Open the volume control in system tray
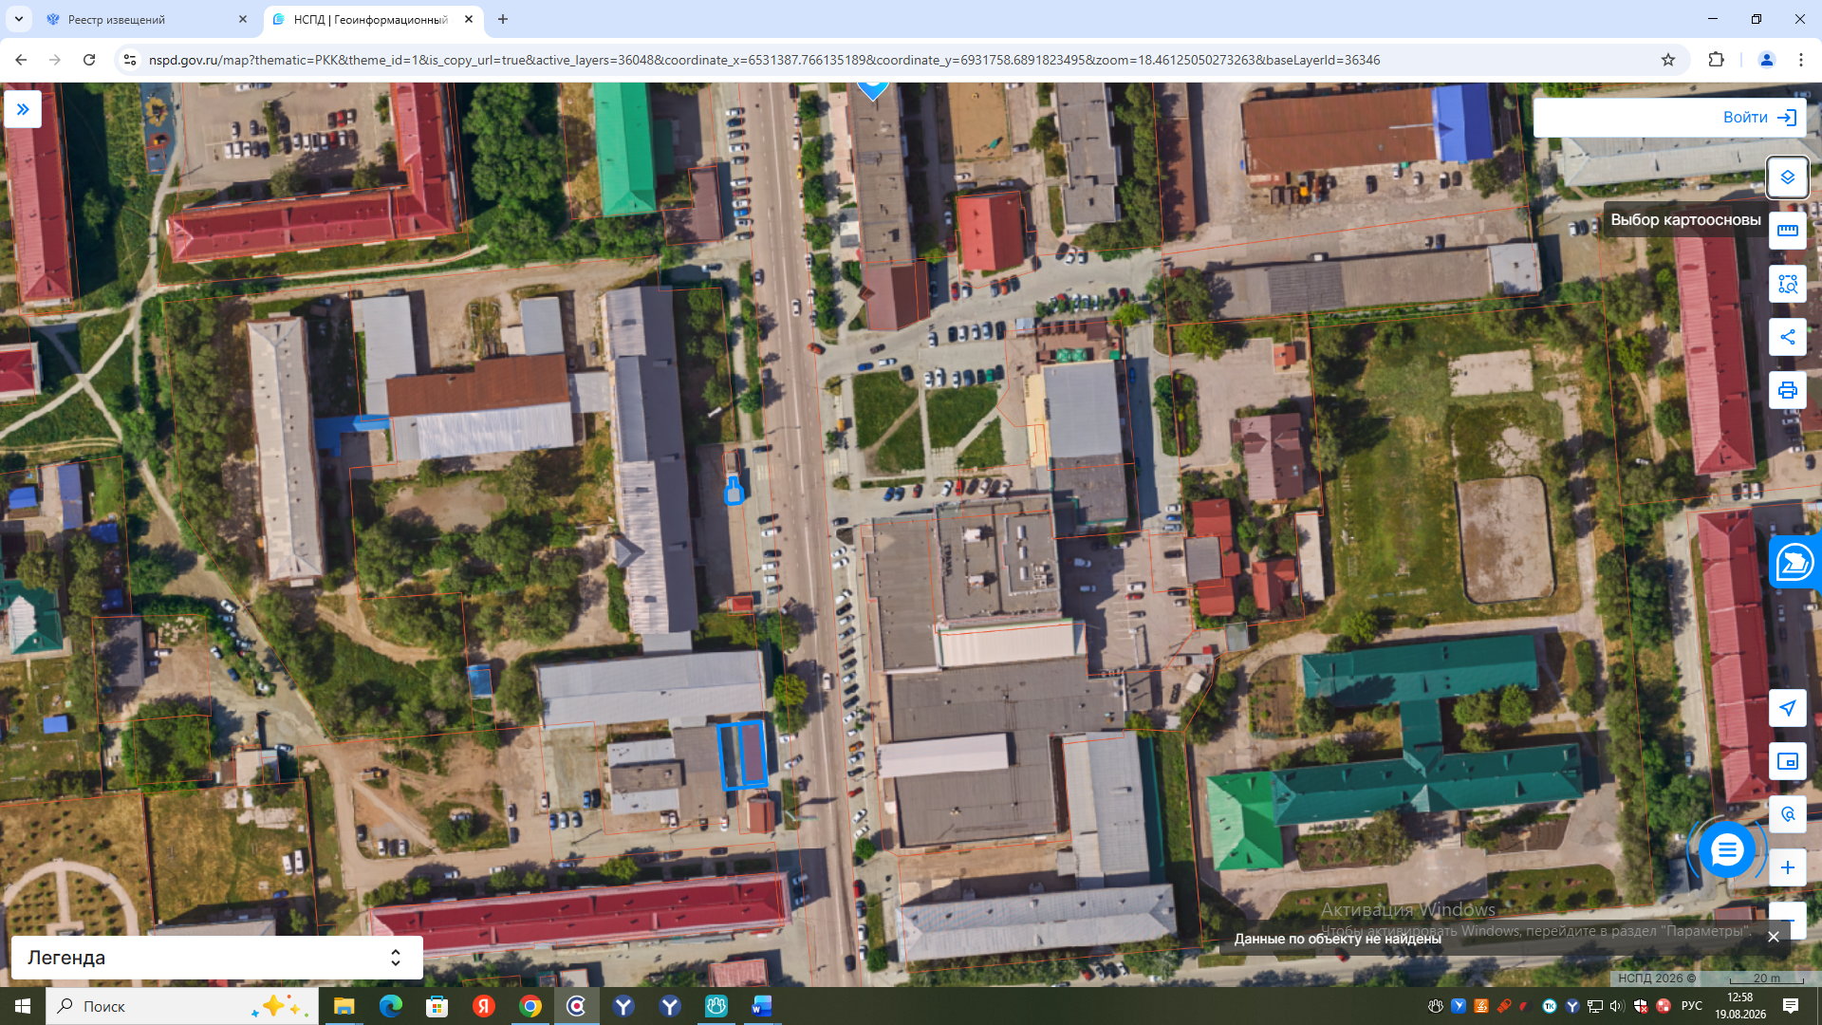This screenshot has width=1822, height=1025. [x=1617, y=1006]
